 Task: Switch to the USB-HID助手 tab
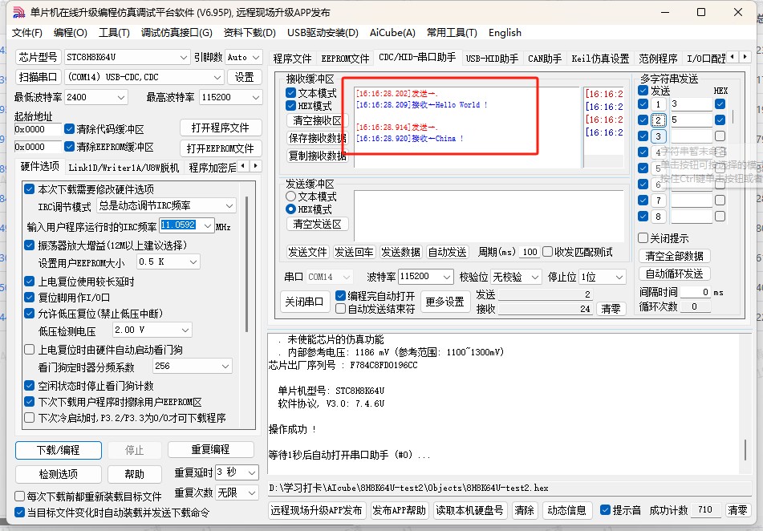point(492,59)
